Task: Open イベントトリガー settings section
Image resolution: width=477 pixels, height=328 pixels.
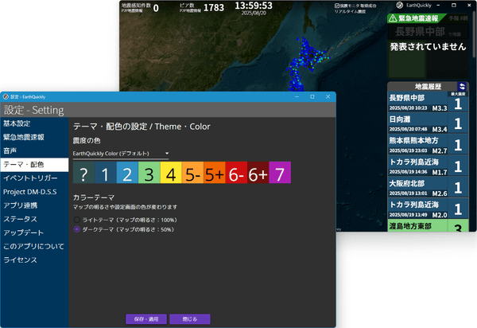Action: 34,178
